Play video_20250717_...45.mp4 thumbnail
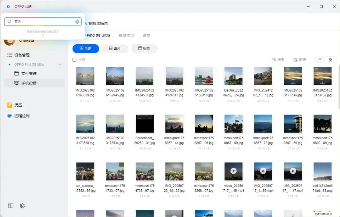 (234, 171)
